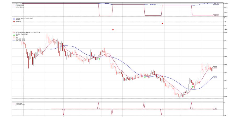
Task: Click the green buy marker below the 14.4 candles
Action: 99,59
